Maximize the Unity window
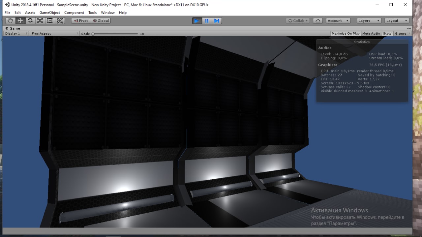 click(x=391, y=5)
